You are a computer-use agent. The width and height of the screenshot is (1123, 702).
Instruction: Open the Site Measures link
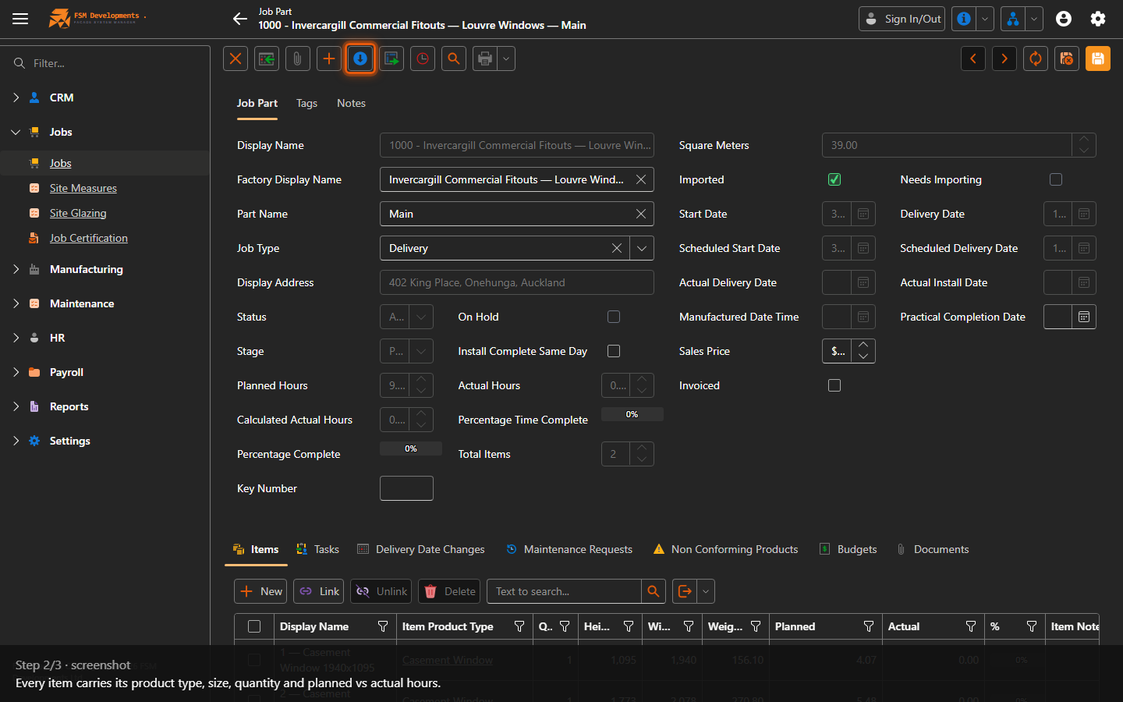pos(83,188)
